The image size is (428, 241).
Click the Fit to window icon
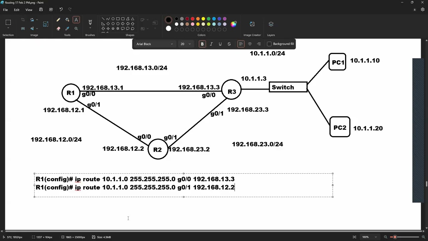click(354, 237)
